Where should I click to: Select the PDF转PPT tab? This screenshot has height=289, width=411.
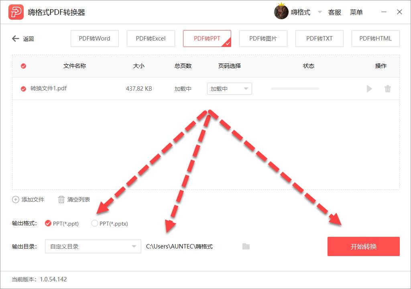[x=207, y=39]
